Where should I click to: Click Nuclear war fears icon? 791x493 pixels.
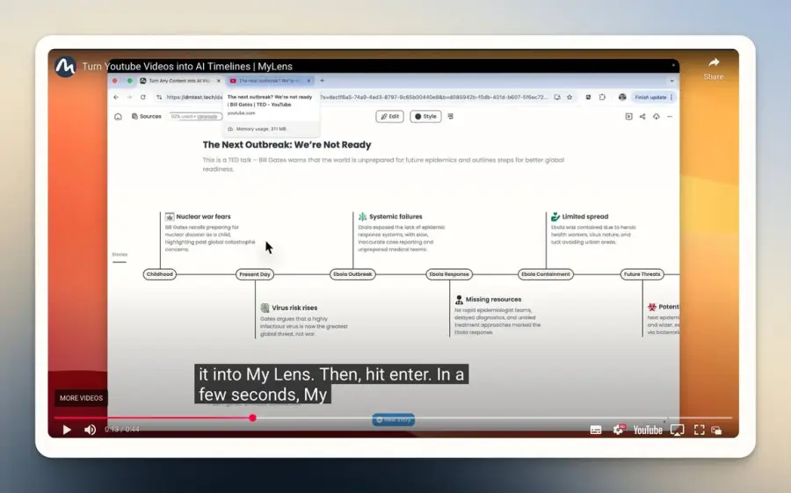[x=170, y=217]
